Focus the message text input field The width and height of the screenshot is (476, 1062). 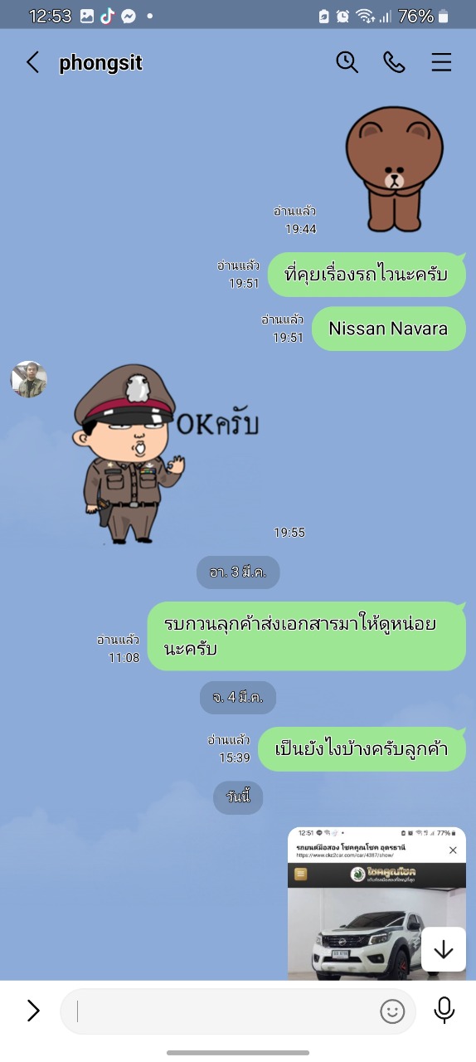(238, 1011)
